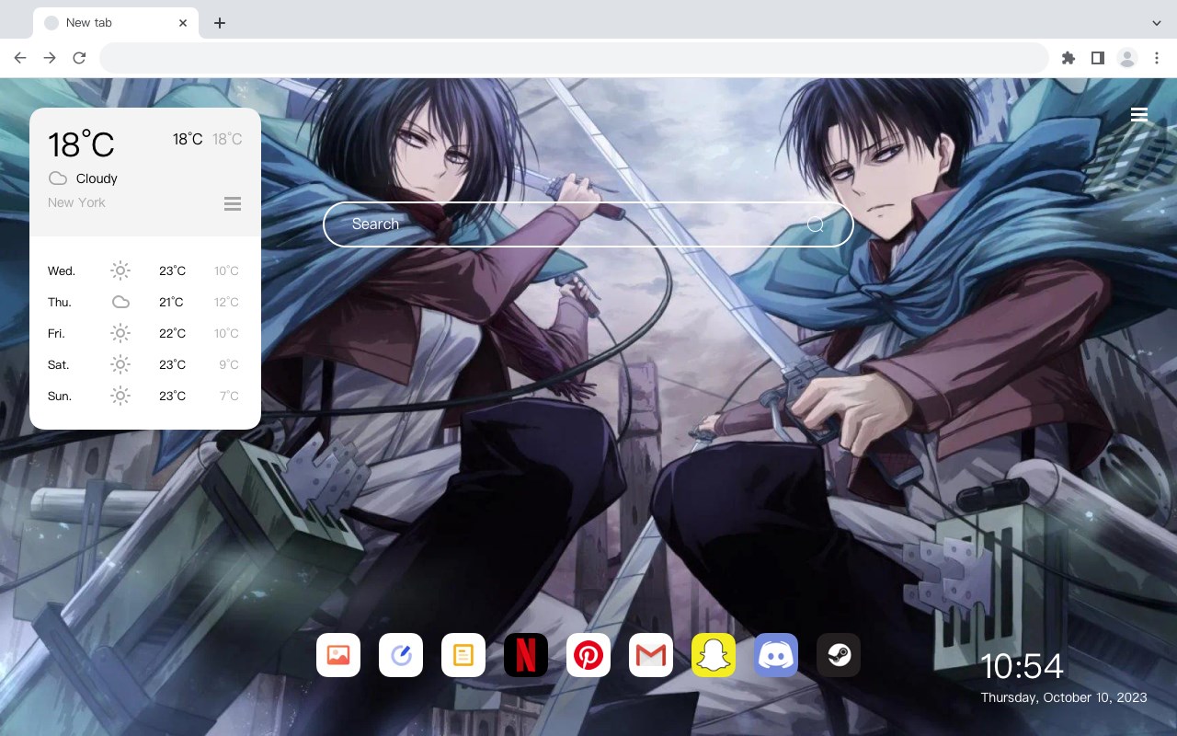Click the Cloudy condition text
This screenshot has height=736, width=1177.
pos(97,178)
